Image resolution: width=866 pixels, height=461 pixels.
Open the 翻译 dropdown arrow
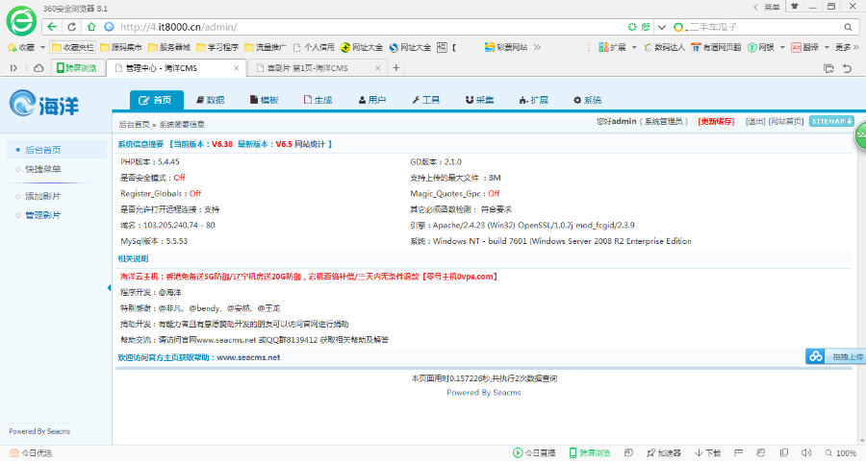[x=827, y=47]
